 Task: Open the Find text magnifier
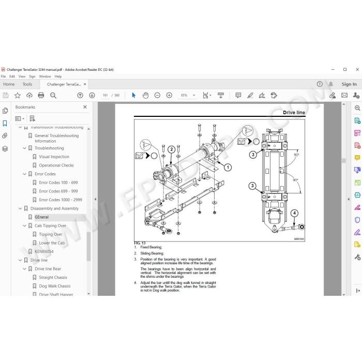pyautogui.click(x=53, y=95)
